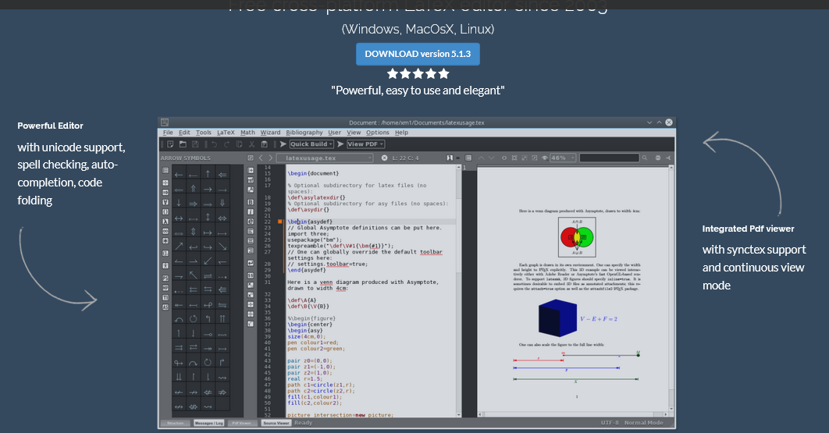Click the Redo toolbar icon
829x433 pixels.
coord(226,144)
